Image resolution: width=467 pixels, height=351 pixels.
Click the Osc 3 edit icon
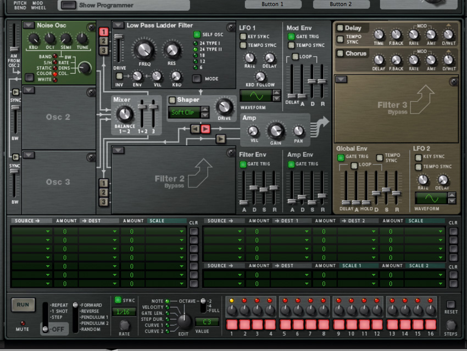[91, 157]
